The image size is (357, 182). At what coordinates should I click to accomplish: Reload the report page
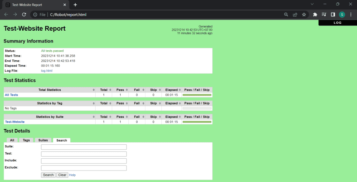coord(24,15)
